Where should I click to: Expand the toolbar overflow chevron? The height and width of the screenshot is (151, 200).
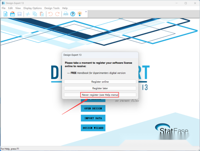[86, 12]
